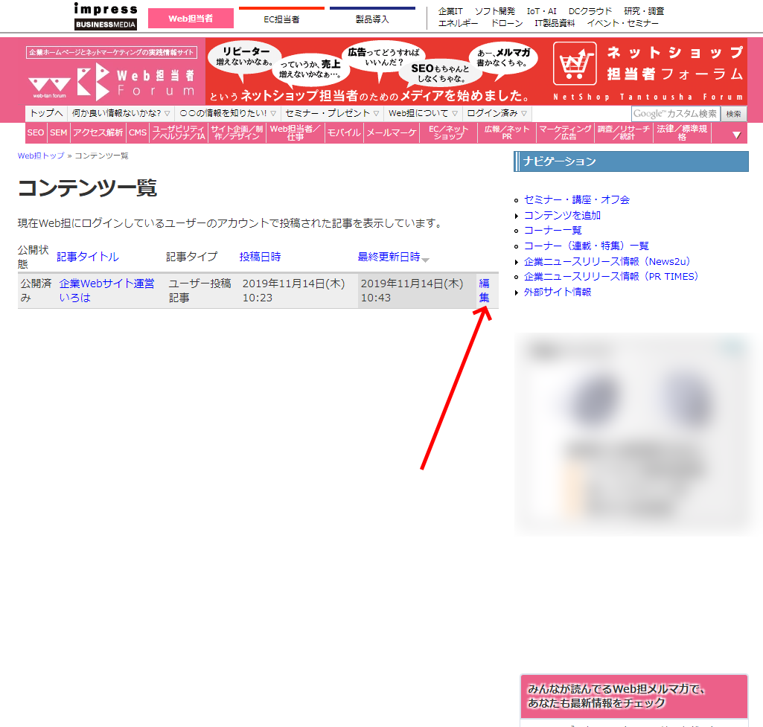Open 調査/リサーチ/統計 category
763x727 pixels.
pos(624,132)
